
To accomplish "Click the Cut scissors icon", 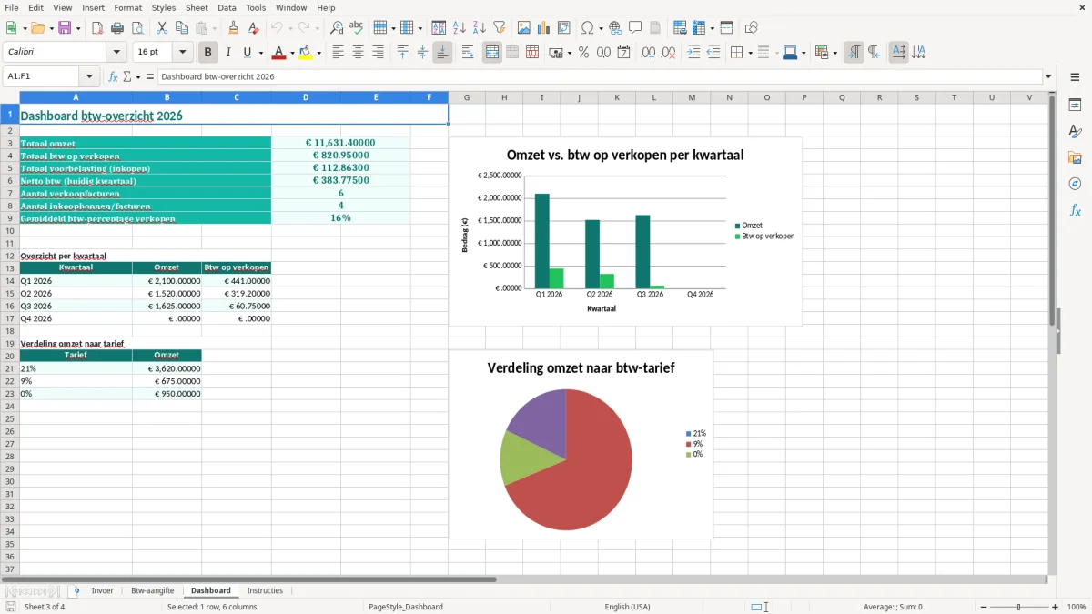I will coord(162,28).
